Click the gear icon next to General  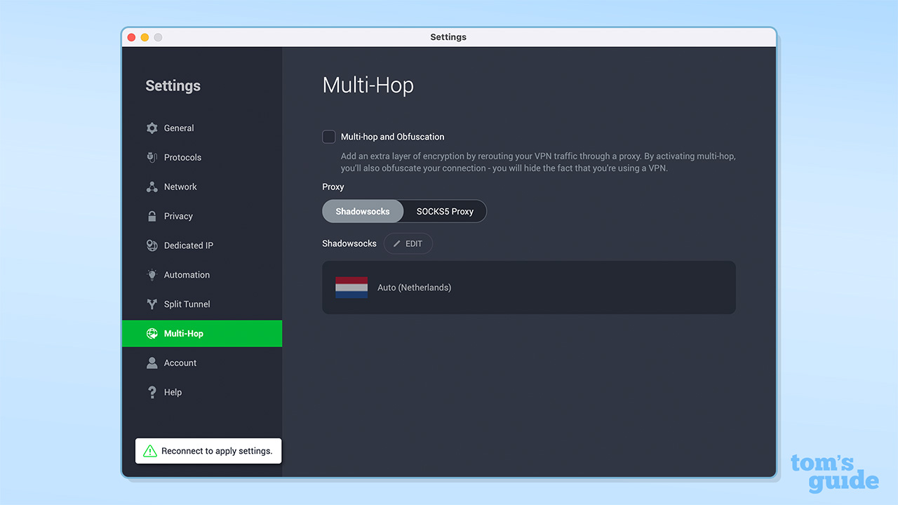(x=152, y=128)
